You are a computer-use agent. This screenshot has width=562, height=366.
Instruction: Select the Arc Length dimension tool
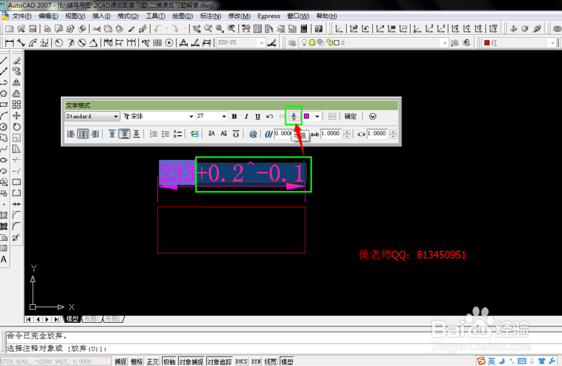[33, 43]
